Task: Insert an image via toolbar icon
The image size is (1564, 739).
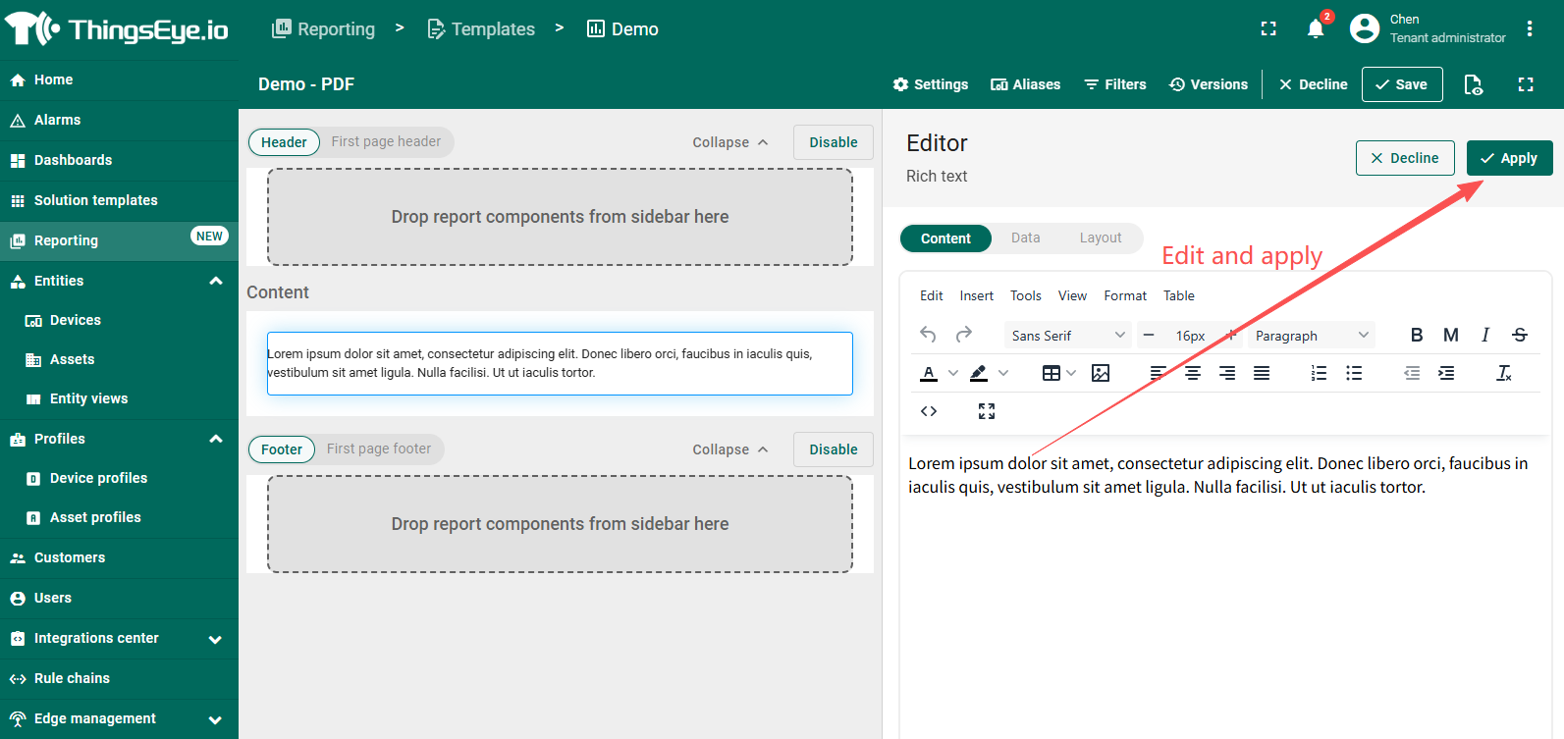Action: 1101,373
